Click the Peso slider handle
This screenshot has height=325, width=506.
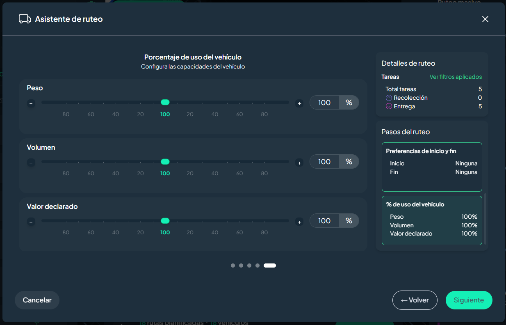[165, 102]
